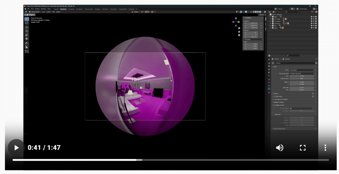Select the Rotate tool
Screen dimensions: 339x174
(27, 31)
